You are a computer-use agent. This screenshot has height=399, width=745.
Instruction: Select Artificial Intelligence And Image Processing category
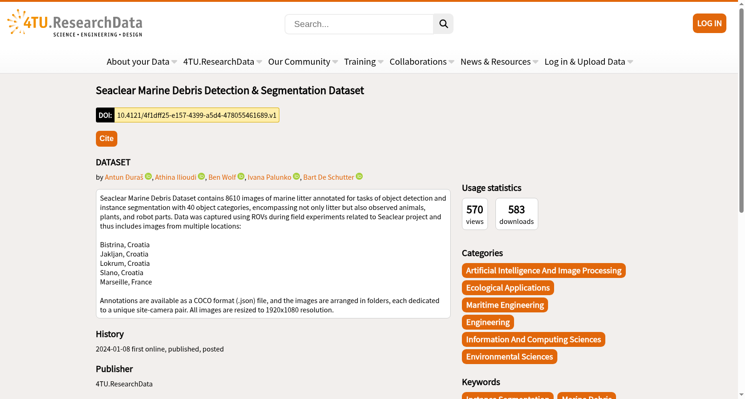pyautogui.click(x=543, y=271)
